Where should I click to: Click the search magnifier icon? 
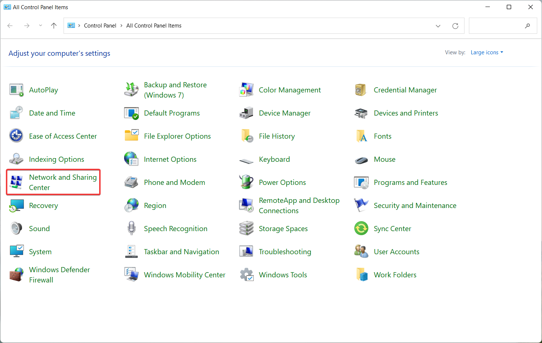(x=527, y=26)
